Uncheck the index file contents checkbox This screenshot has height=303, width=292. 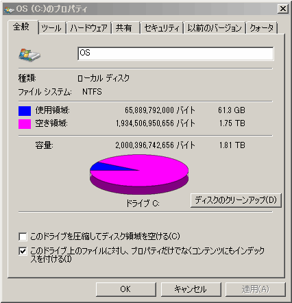23,251
